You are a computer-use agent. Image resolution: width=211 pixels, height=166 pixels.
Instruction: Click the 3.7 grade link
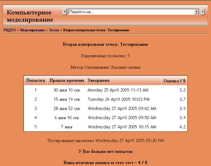[182, 99]
